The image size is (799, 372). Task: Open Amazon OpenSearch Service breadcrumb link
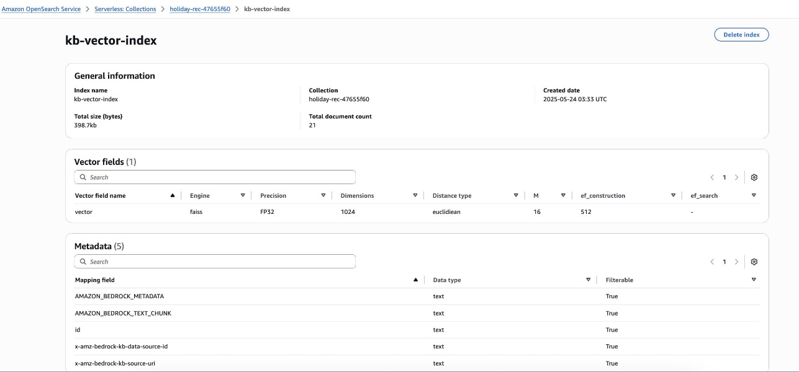[41, 9]
